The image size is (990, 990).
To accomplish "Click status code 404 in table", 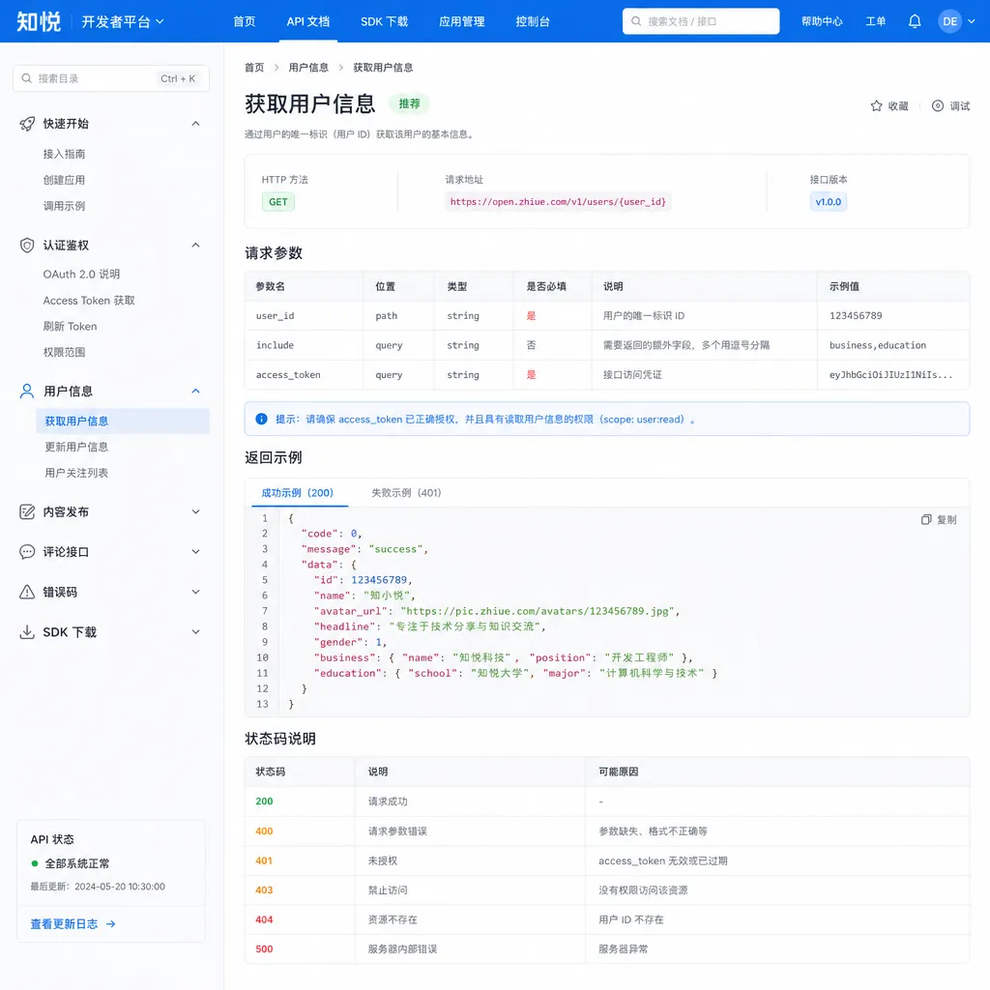I will point(265,920).
